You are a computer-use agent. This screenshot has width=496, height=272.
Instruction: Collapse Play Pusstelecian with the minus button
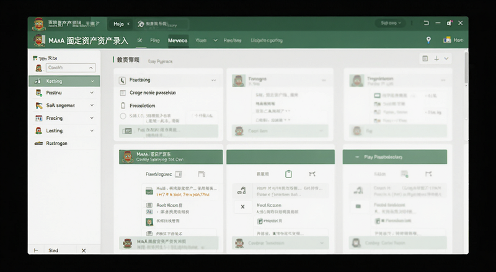(357, 157)
